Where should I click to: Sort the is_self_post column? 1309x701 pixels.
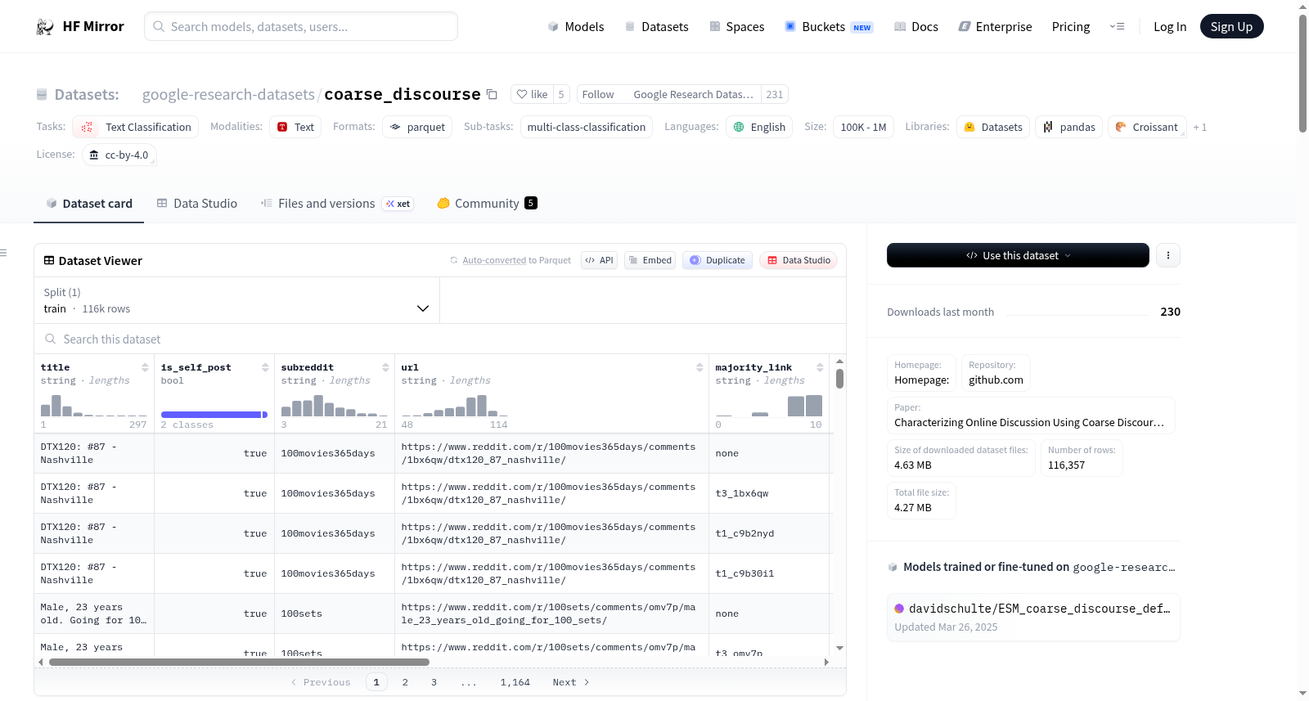click(x=265, y=367)
